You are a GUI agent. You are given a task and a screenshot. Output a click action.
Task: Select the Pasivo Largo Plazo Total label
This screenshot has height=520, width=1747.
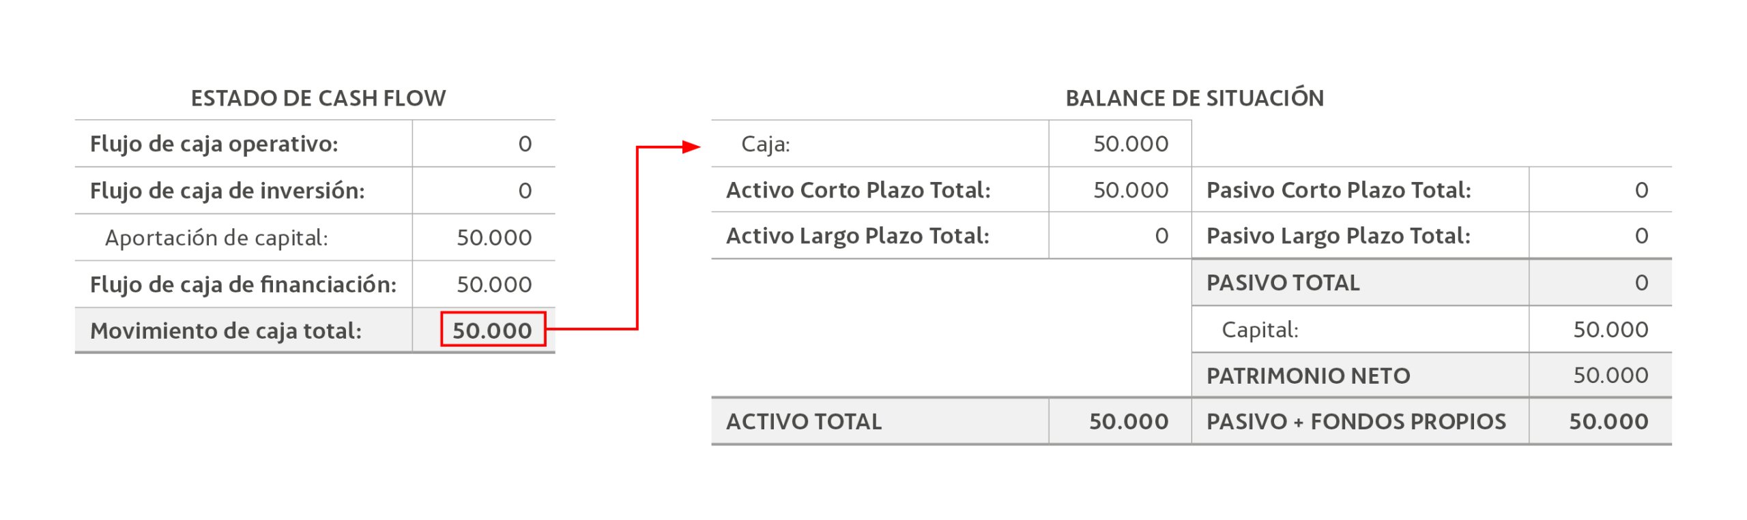[x=1338, y=236]
